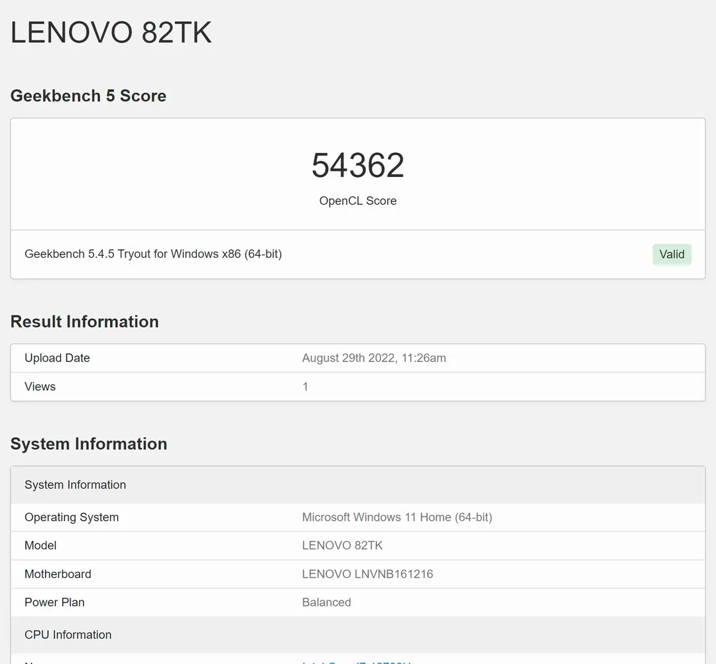Click the Operating System row label
The image size is (716, 664).
[72, 518]
